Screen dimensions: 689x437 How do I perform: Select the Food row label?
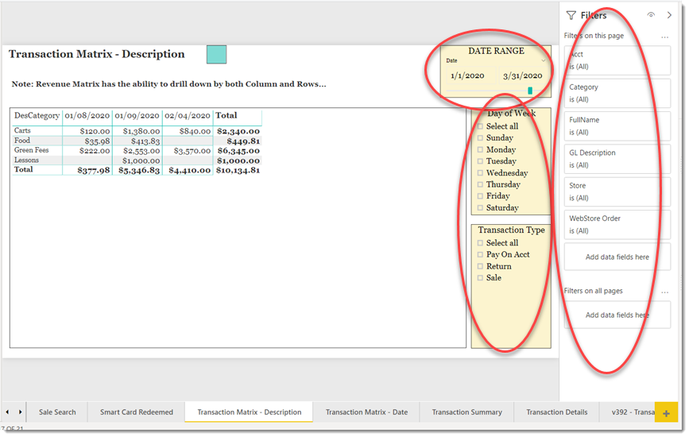pyautogui.click(x=22, y=141)
